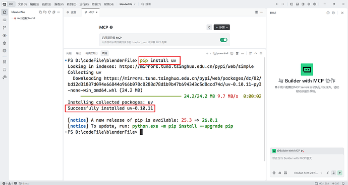Click the MCP help question icon
Image resolution: width=348 pixels, height=185 pixels.
coord(111,27)
